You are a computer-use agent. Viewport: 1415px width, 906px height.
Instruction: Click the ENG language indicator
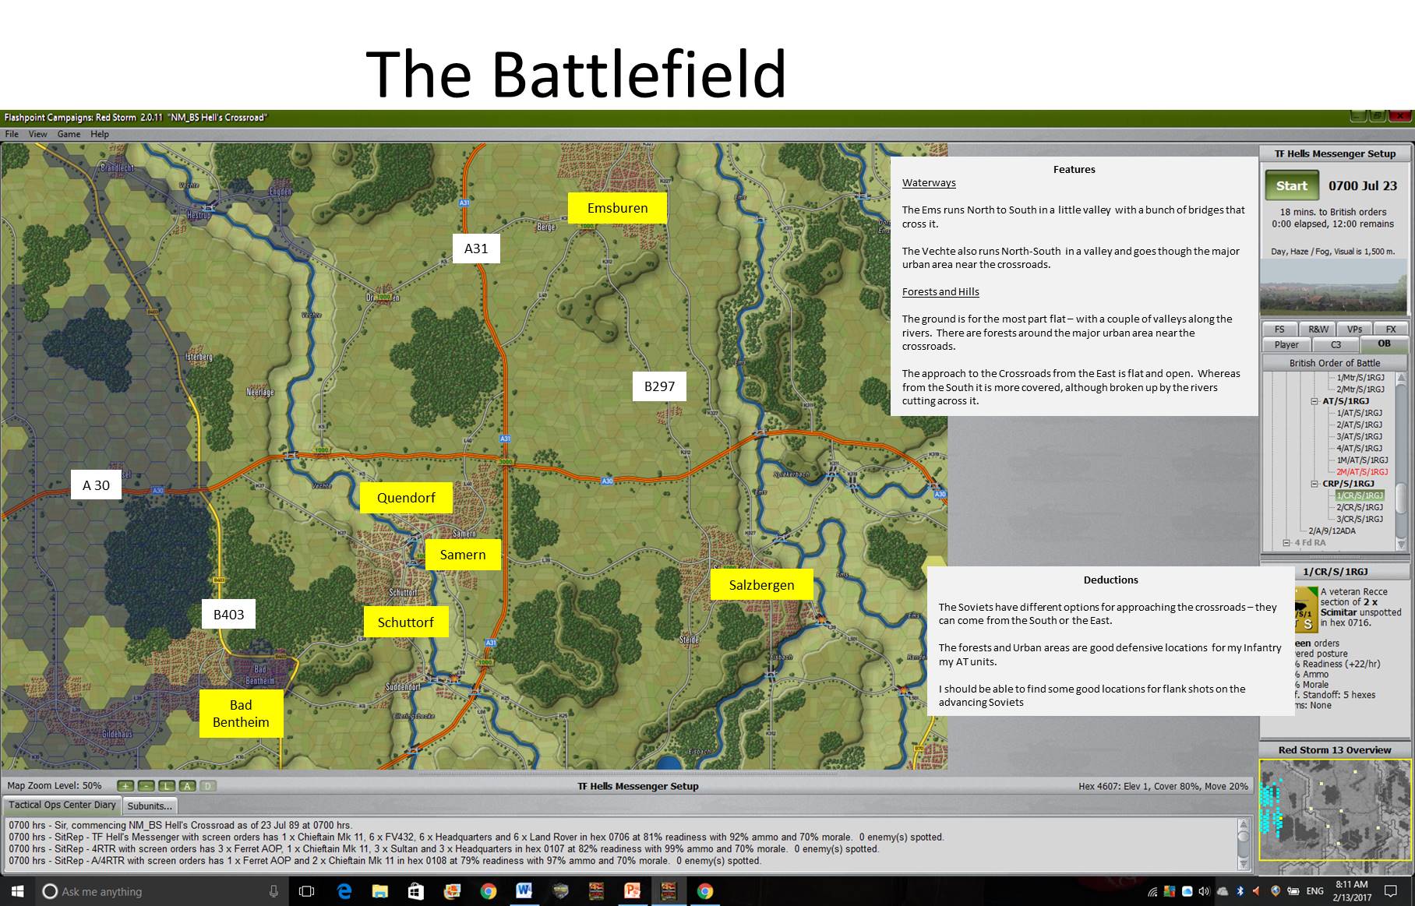point(1315,891)
